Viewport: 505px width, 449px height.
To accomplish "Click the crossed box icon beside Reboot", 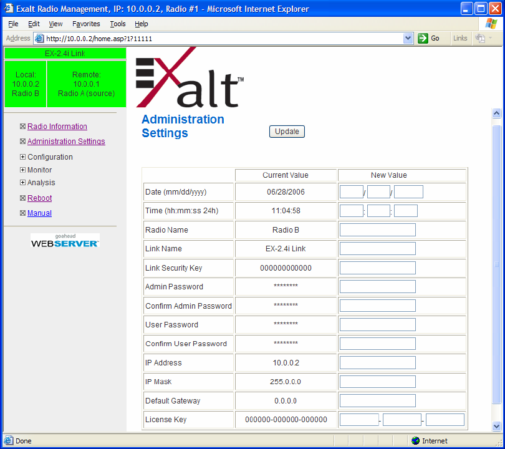I will [x=22, y=198].
